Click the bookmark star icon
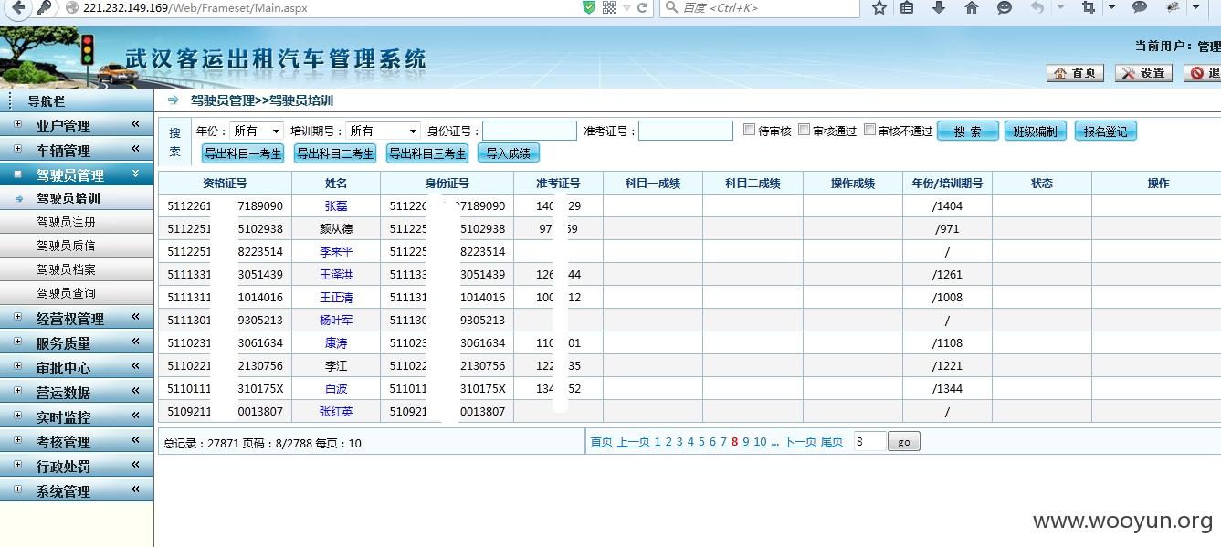1221x547 pixels. [879, 8]
